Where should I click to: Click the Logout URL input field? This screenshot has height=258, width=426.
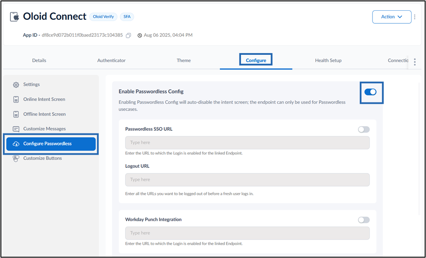pos(247,180)
